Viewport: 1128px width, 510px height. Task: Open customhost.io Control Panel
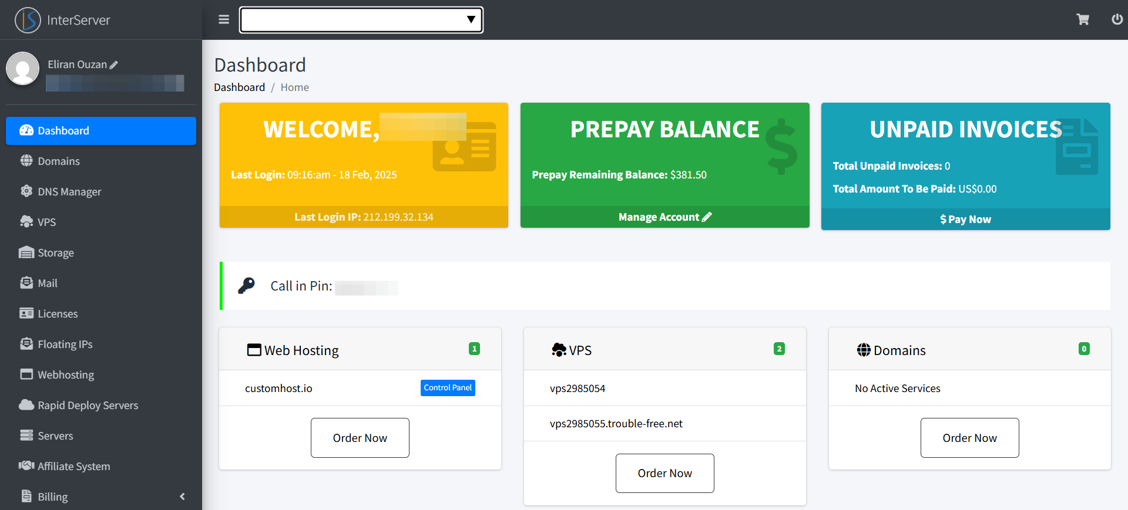(448, 388)
